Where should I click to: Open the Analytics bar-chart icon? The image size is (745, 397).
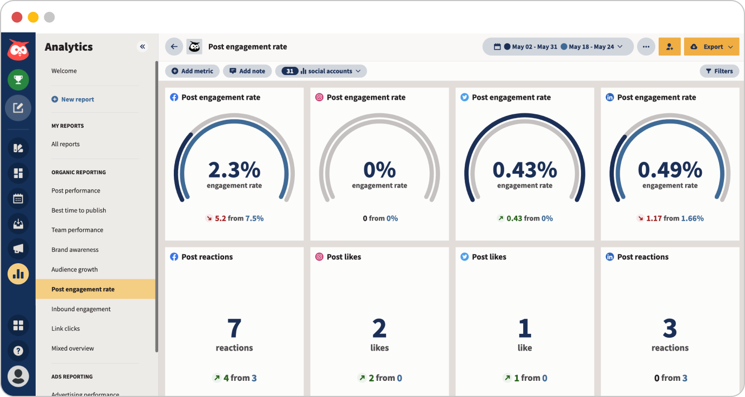click(x=18, y=273)
